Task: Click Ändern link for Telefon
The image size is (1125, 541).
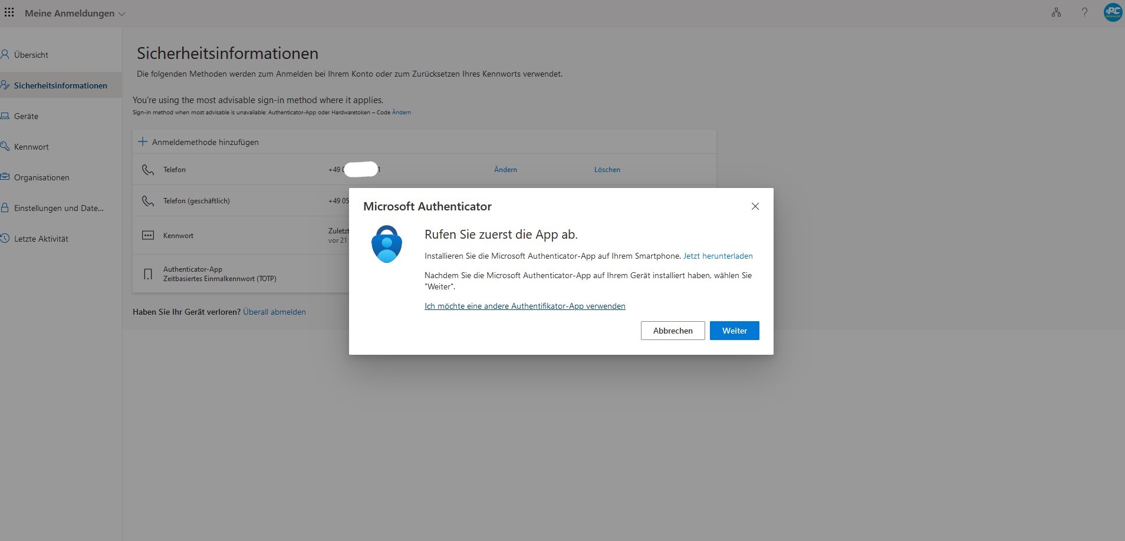Action: tap(505, 170)
